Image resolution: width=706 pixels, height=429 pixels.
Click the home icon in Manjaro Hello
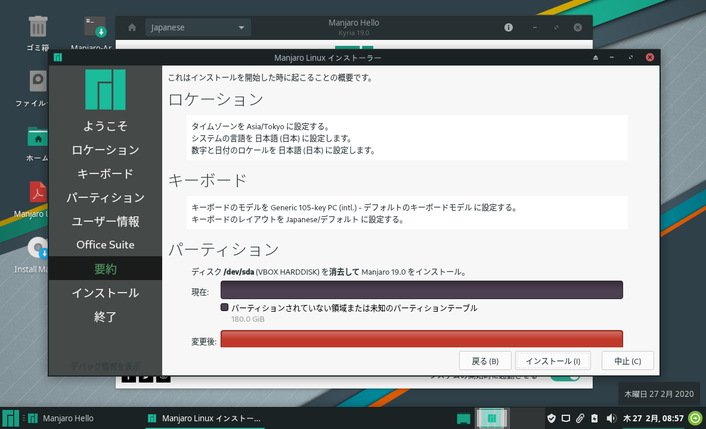click(x=132, y=27)
